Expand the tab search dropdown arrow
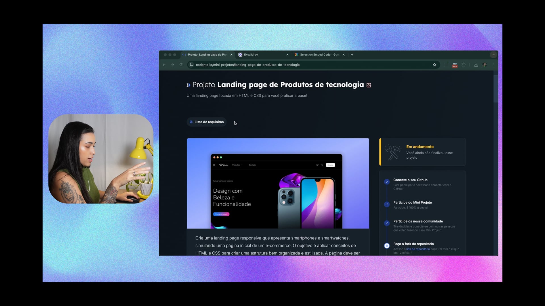Viewport: 545px width, 306px height. tap(493, 55)
